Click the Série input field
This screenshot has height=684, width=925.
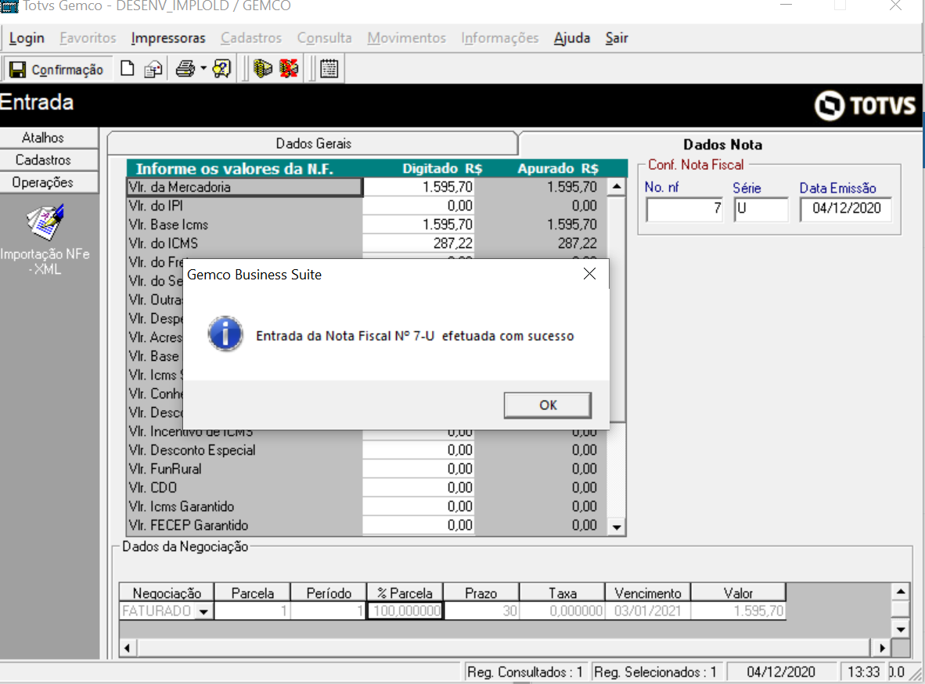click(761, 209)
